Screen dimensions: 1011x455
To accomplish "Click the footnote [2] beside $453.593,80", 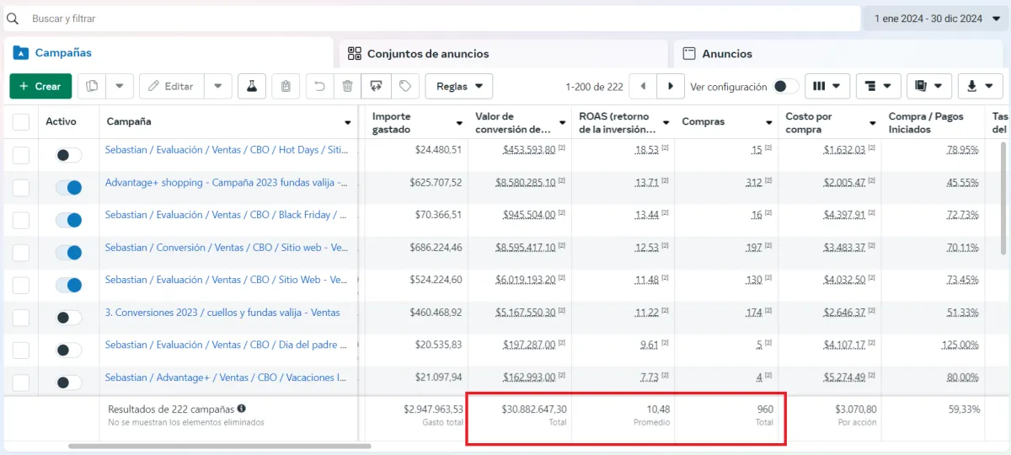I will tap(561, 148).
